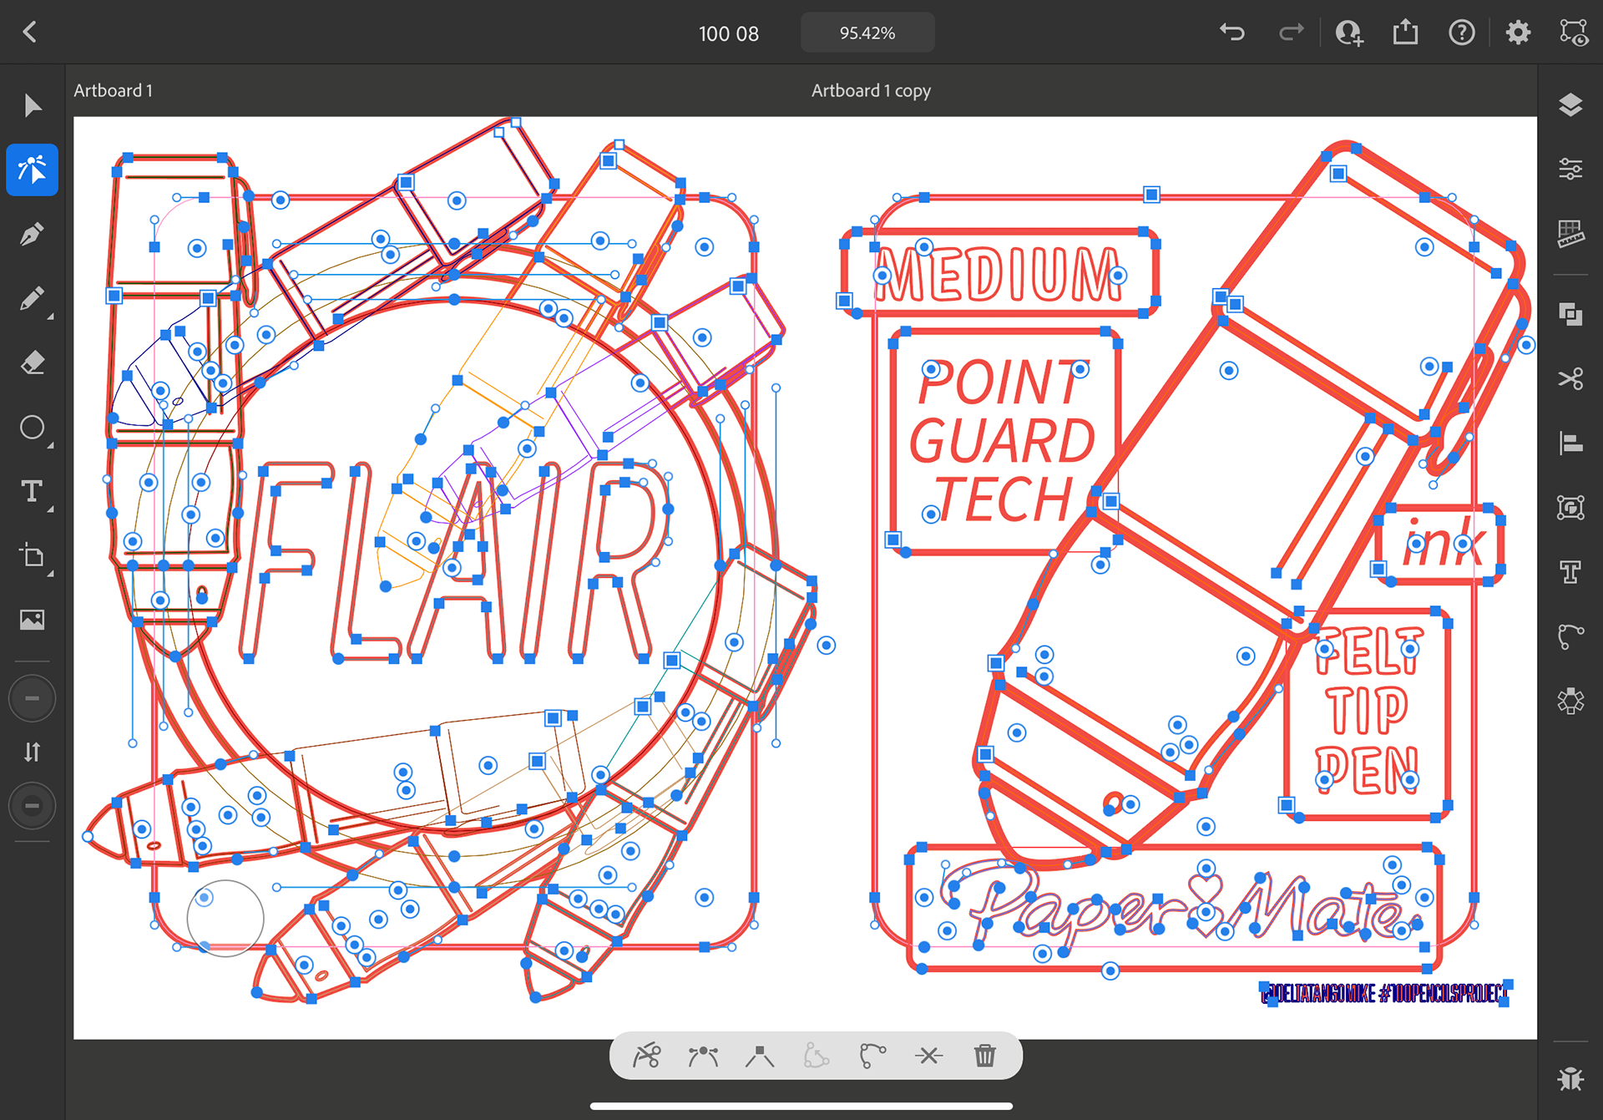Screen dimensions: 1603x1120
Task: Open the 95.42% zoom level field
Action: point(867,33)
